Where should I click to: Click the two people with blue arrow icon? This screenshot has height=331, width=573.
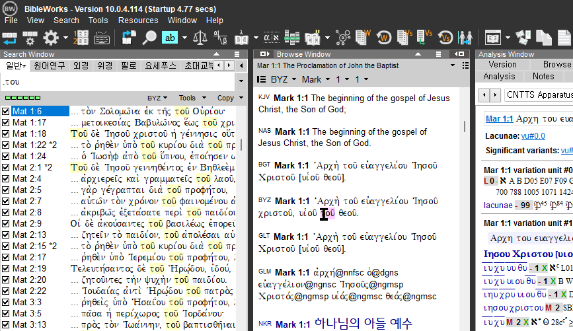point(465,38)
